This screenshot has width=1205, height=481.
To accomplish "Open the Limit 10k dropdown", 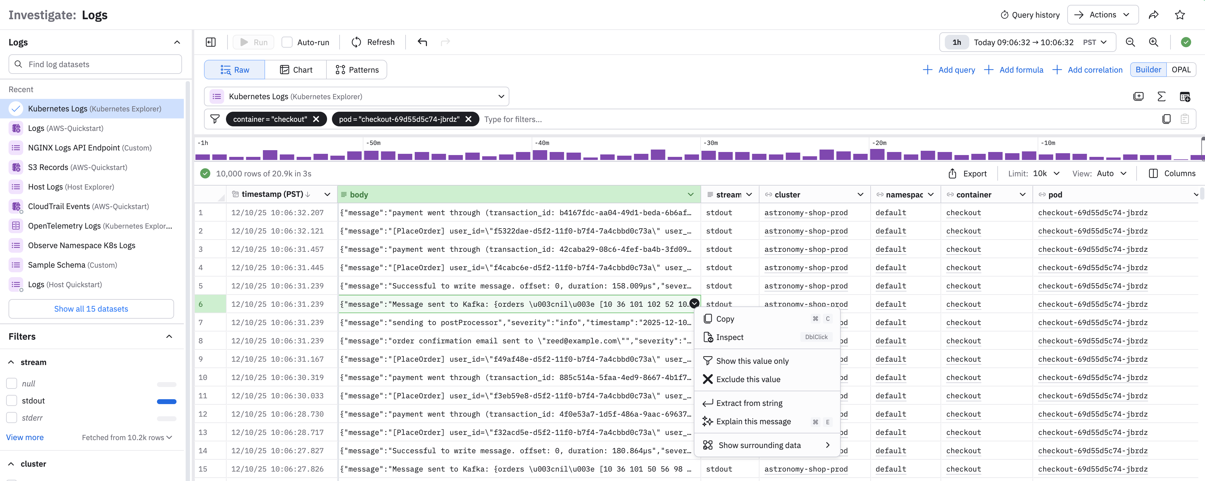I will [x=1046, y=173].
